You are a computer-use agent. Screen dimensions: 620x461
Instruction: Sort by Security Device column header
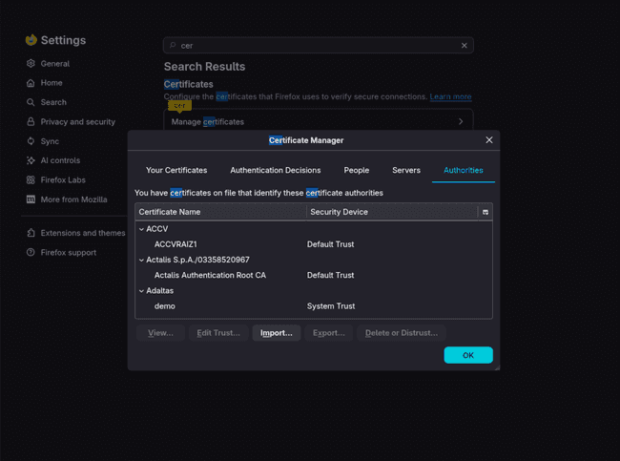(392, 212)
